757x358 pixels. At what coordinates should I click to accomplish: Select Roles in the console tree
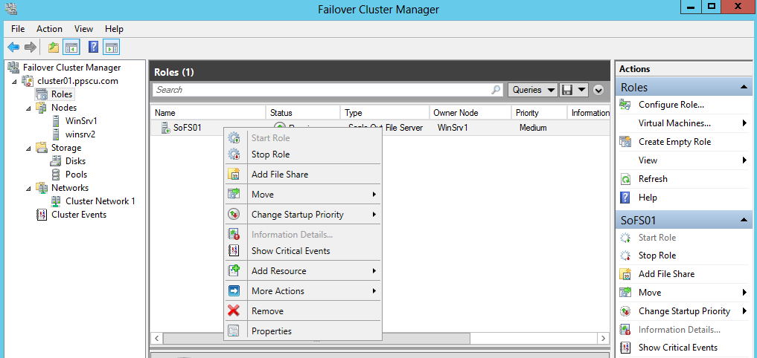(61, 94)
